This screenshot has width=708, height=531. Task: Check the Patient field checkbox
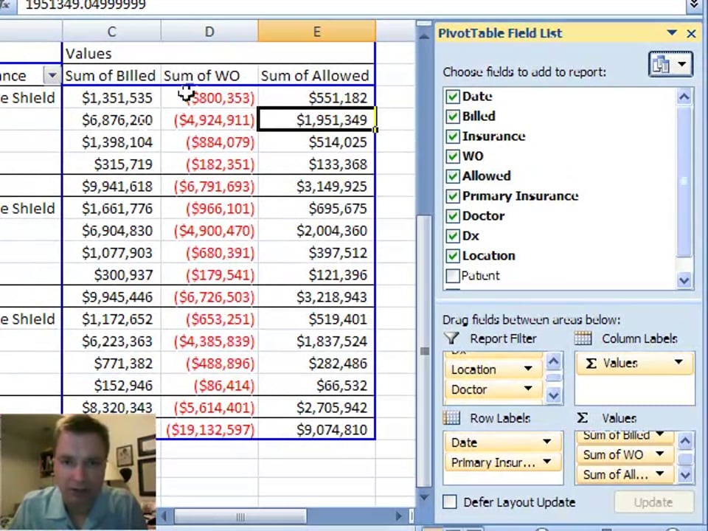pos(452,276)
